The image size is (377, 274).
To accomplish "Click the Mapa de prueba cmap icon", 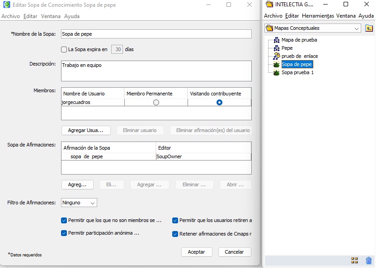I will pos(277,40).
